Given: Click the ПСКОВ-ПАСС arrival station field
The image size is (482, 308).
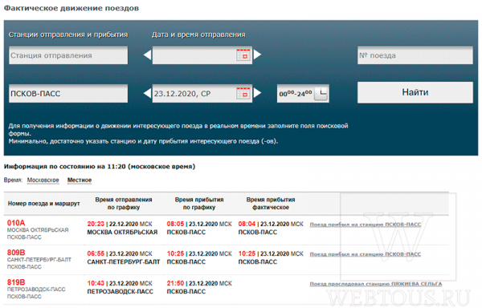Looking at the screenshot, I should click(x=68, y=94).
